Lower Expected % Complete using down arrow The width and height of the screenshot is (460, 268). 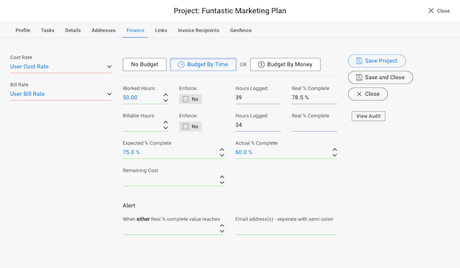pyautogui.click(x=222, y=155)
